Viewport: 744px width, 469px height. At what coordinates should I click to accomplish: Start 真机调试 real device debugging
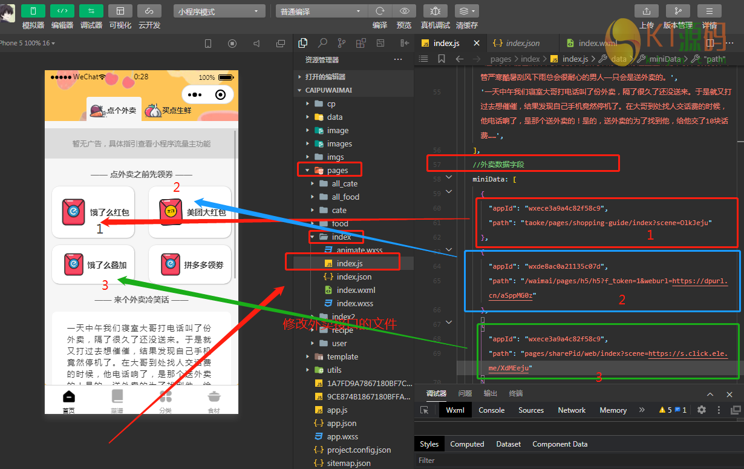click(x=435, y=11)
